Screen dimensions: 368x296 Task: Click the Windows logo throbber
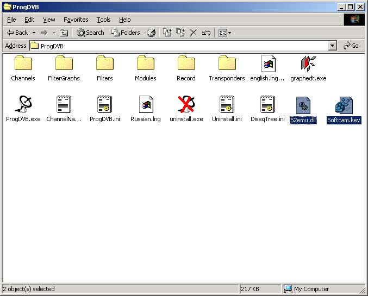354,20
